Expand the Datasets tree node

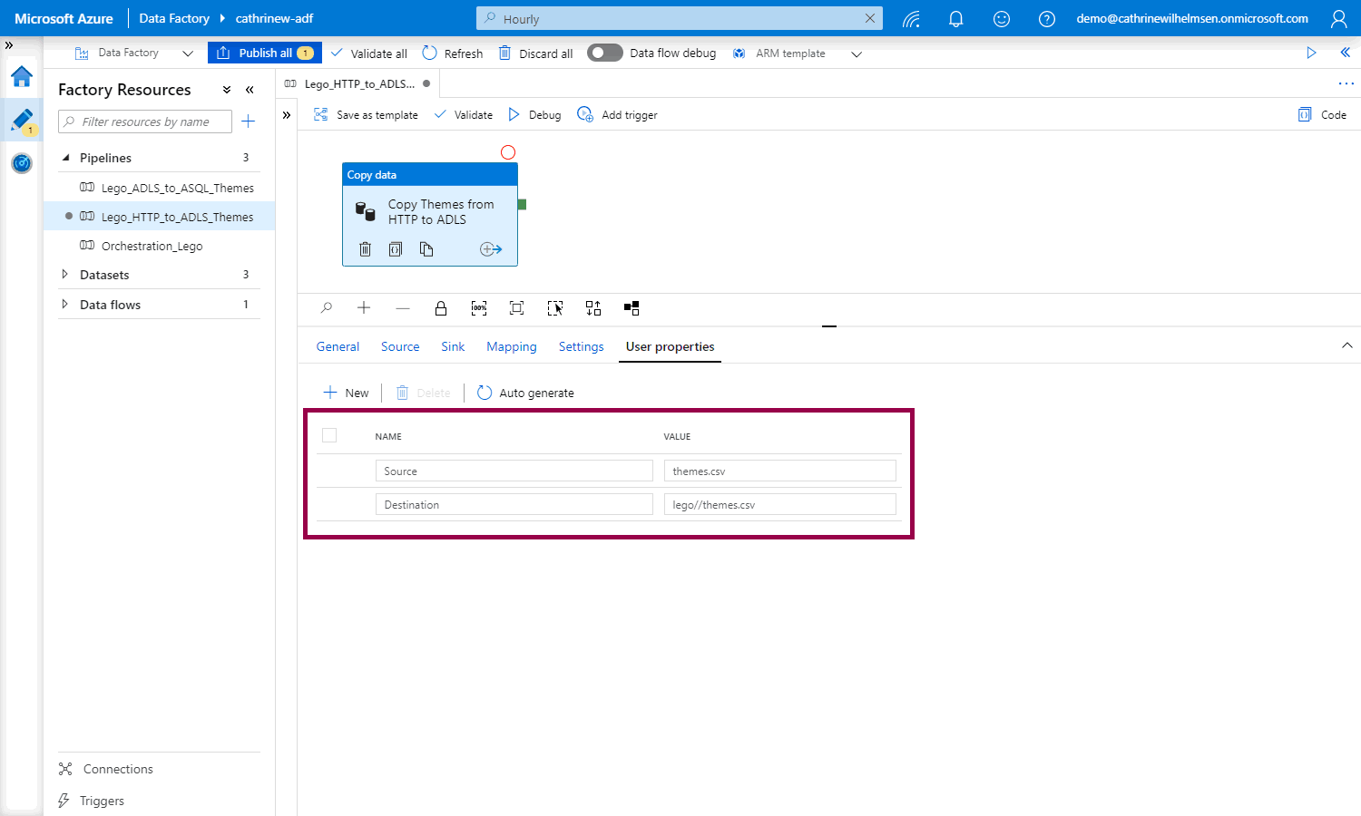pyautogui.click(x=64, y=275)
